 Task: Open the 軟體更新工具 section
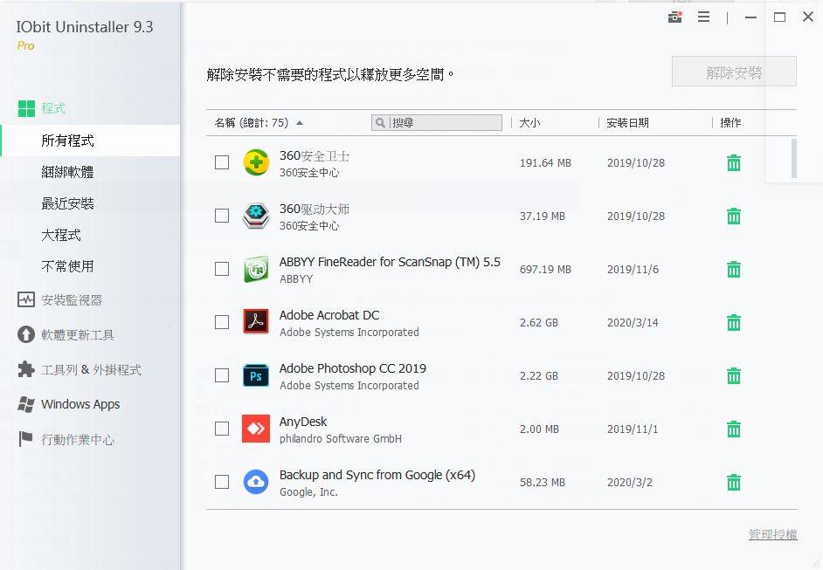[78, 335]
